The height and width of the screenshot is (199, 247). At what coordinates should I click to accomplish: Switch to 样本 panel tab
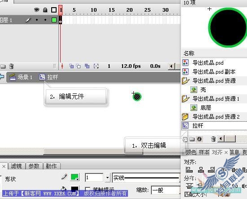[x=204, y=152]
